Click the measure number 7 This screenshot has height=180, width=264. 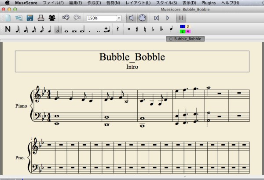tap(32, 139)
